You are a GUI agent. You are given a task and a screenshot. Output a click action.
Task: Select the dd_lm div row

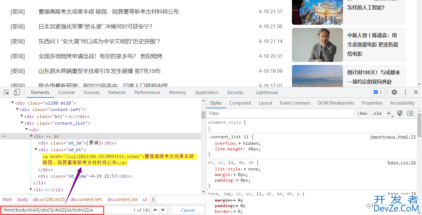[77, 143]
